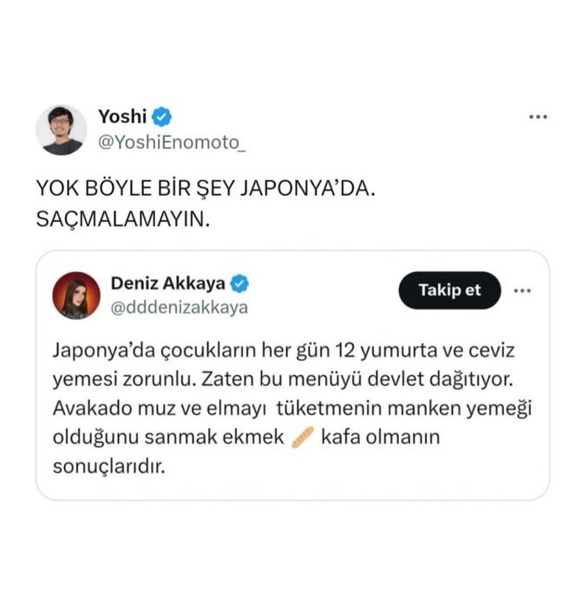This screenshot has width=582, height=589.
Task: Click Yoshi's blue verified badge
Action: pyautogui.click(x=161, y=117)
